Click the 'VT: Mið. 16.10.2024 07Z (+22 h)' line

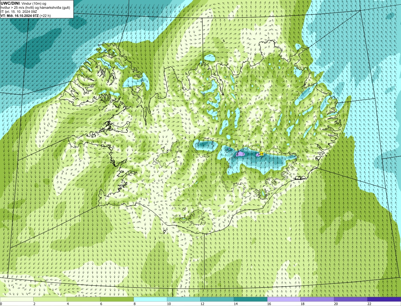26,16
